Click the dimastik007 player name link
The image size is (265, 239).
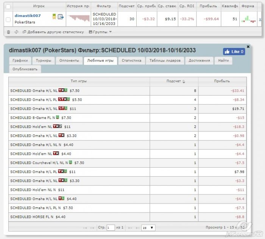coord(27,15)
